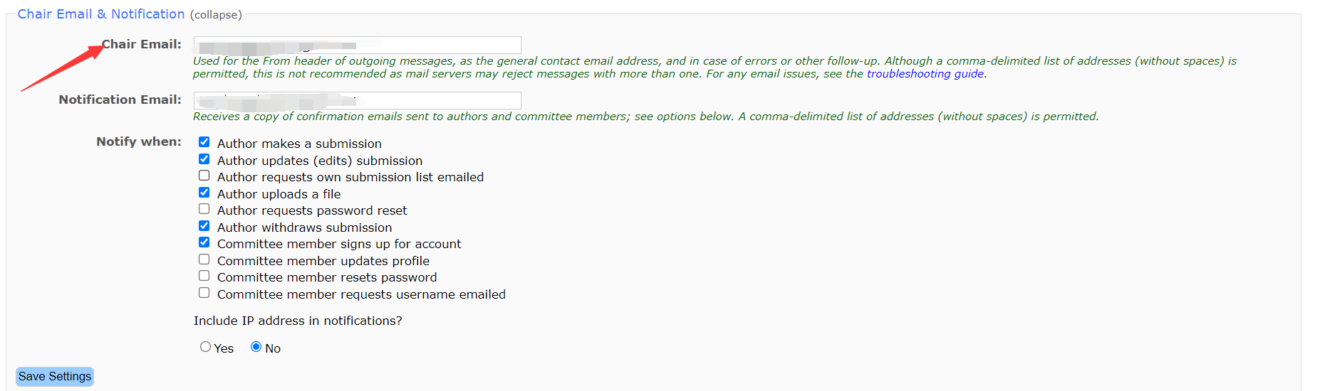Open the troubleshooting guide link
The height and width of the screenshot is (391, 1320).
(925, 74)
